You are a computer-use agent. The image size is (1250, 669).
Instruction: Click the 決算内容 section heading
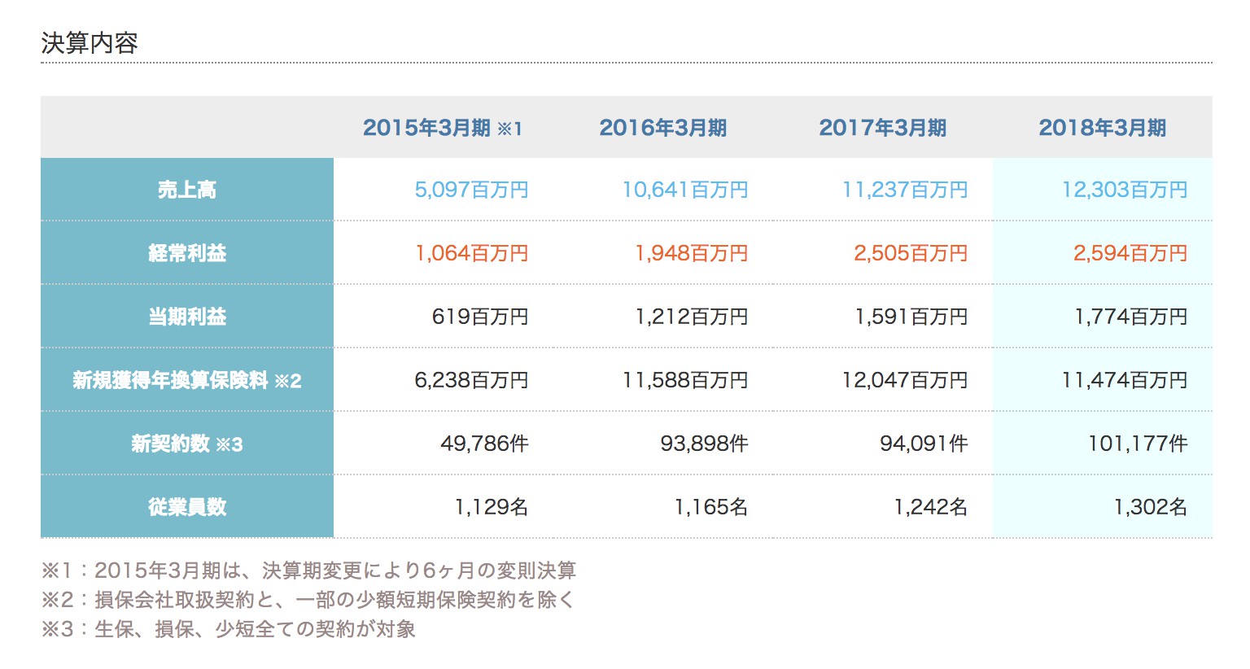(x=90, y=43)
